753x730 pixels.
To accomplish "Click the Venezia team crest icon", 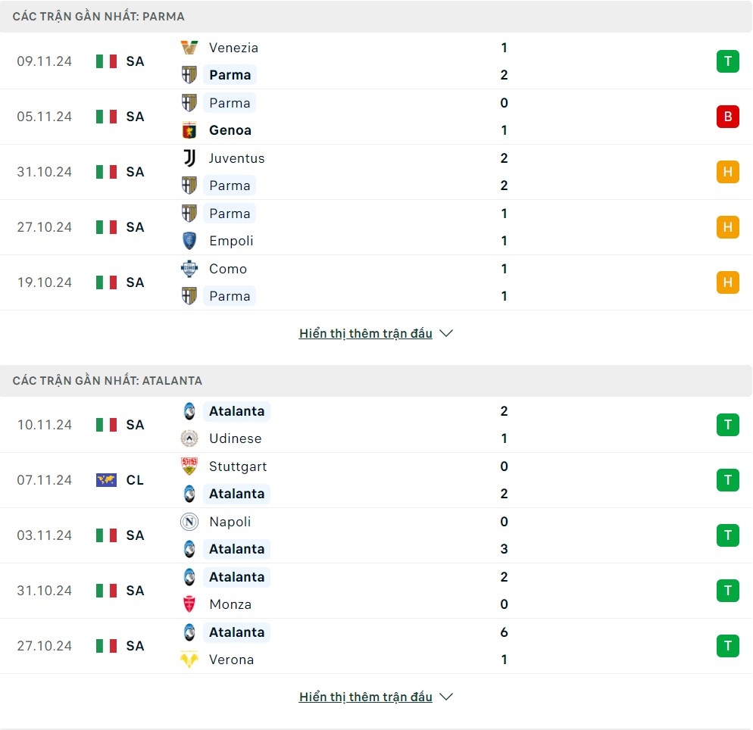I will coord(189,48).
